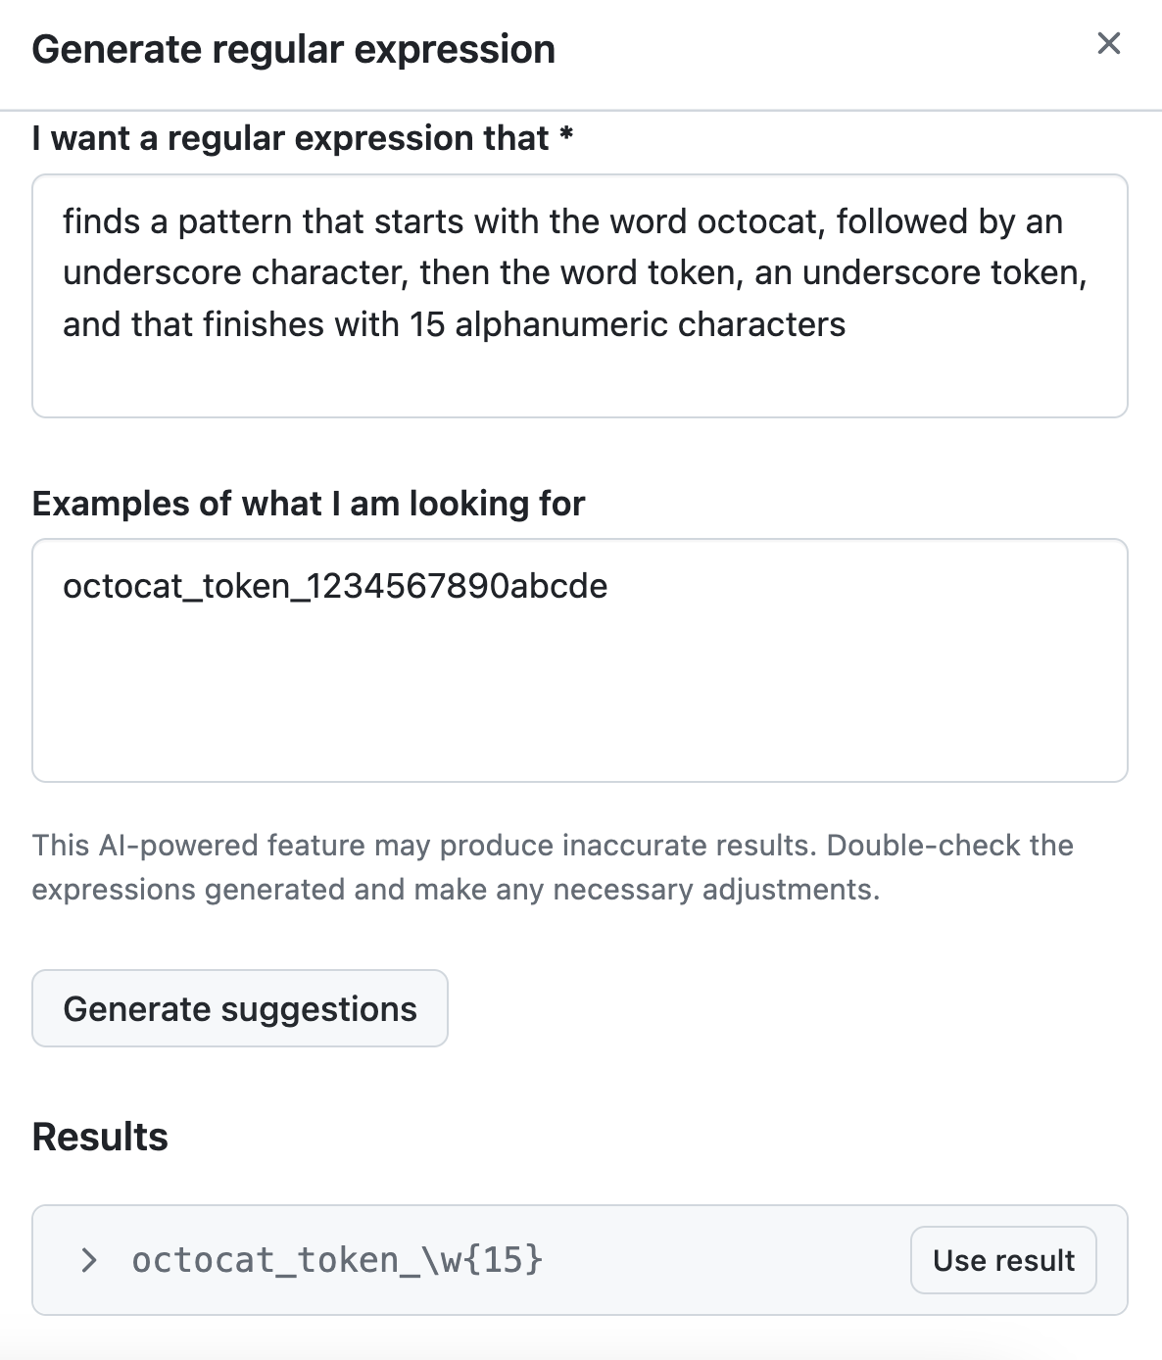Click the Use result button

[1002, 1260]
